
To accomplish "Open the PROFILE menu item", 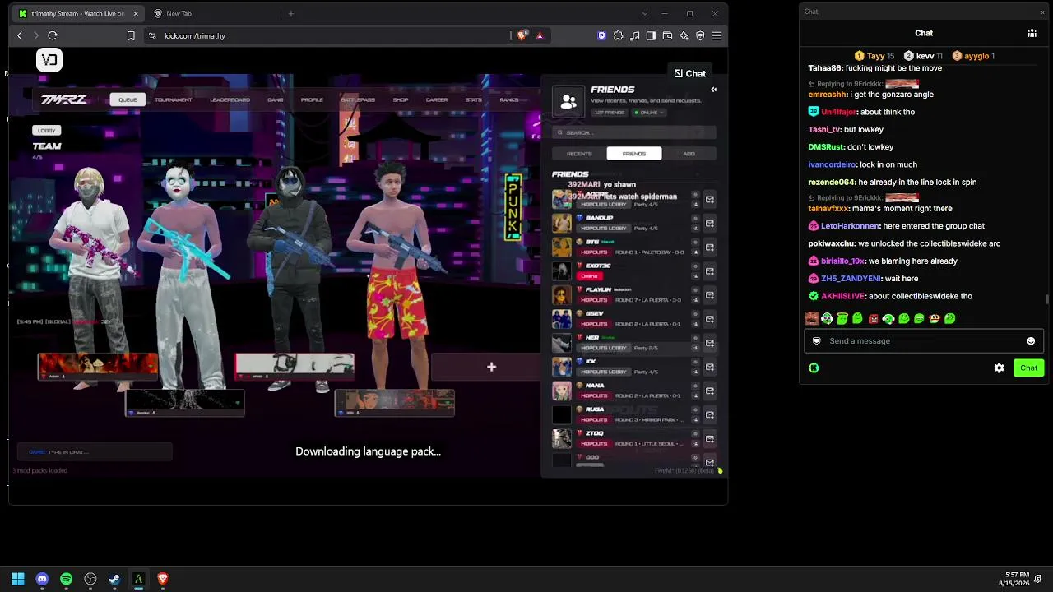I will [312, 99].
